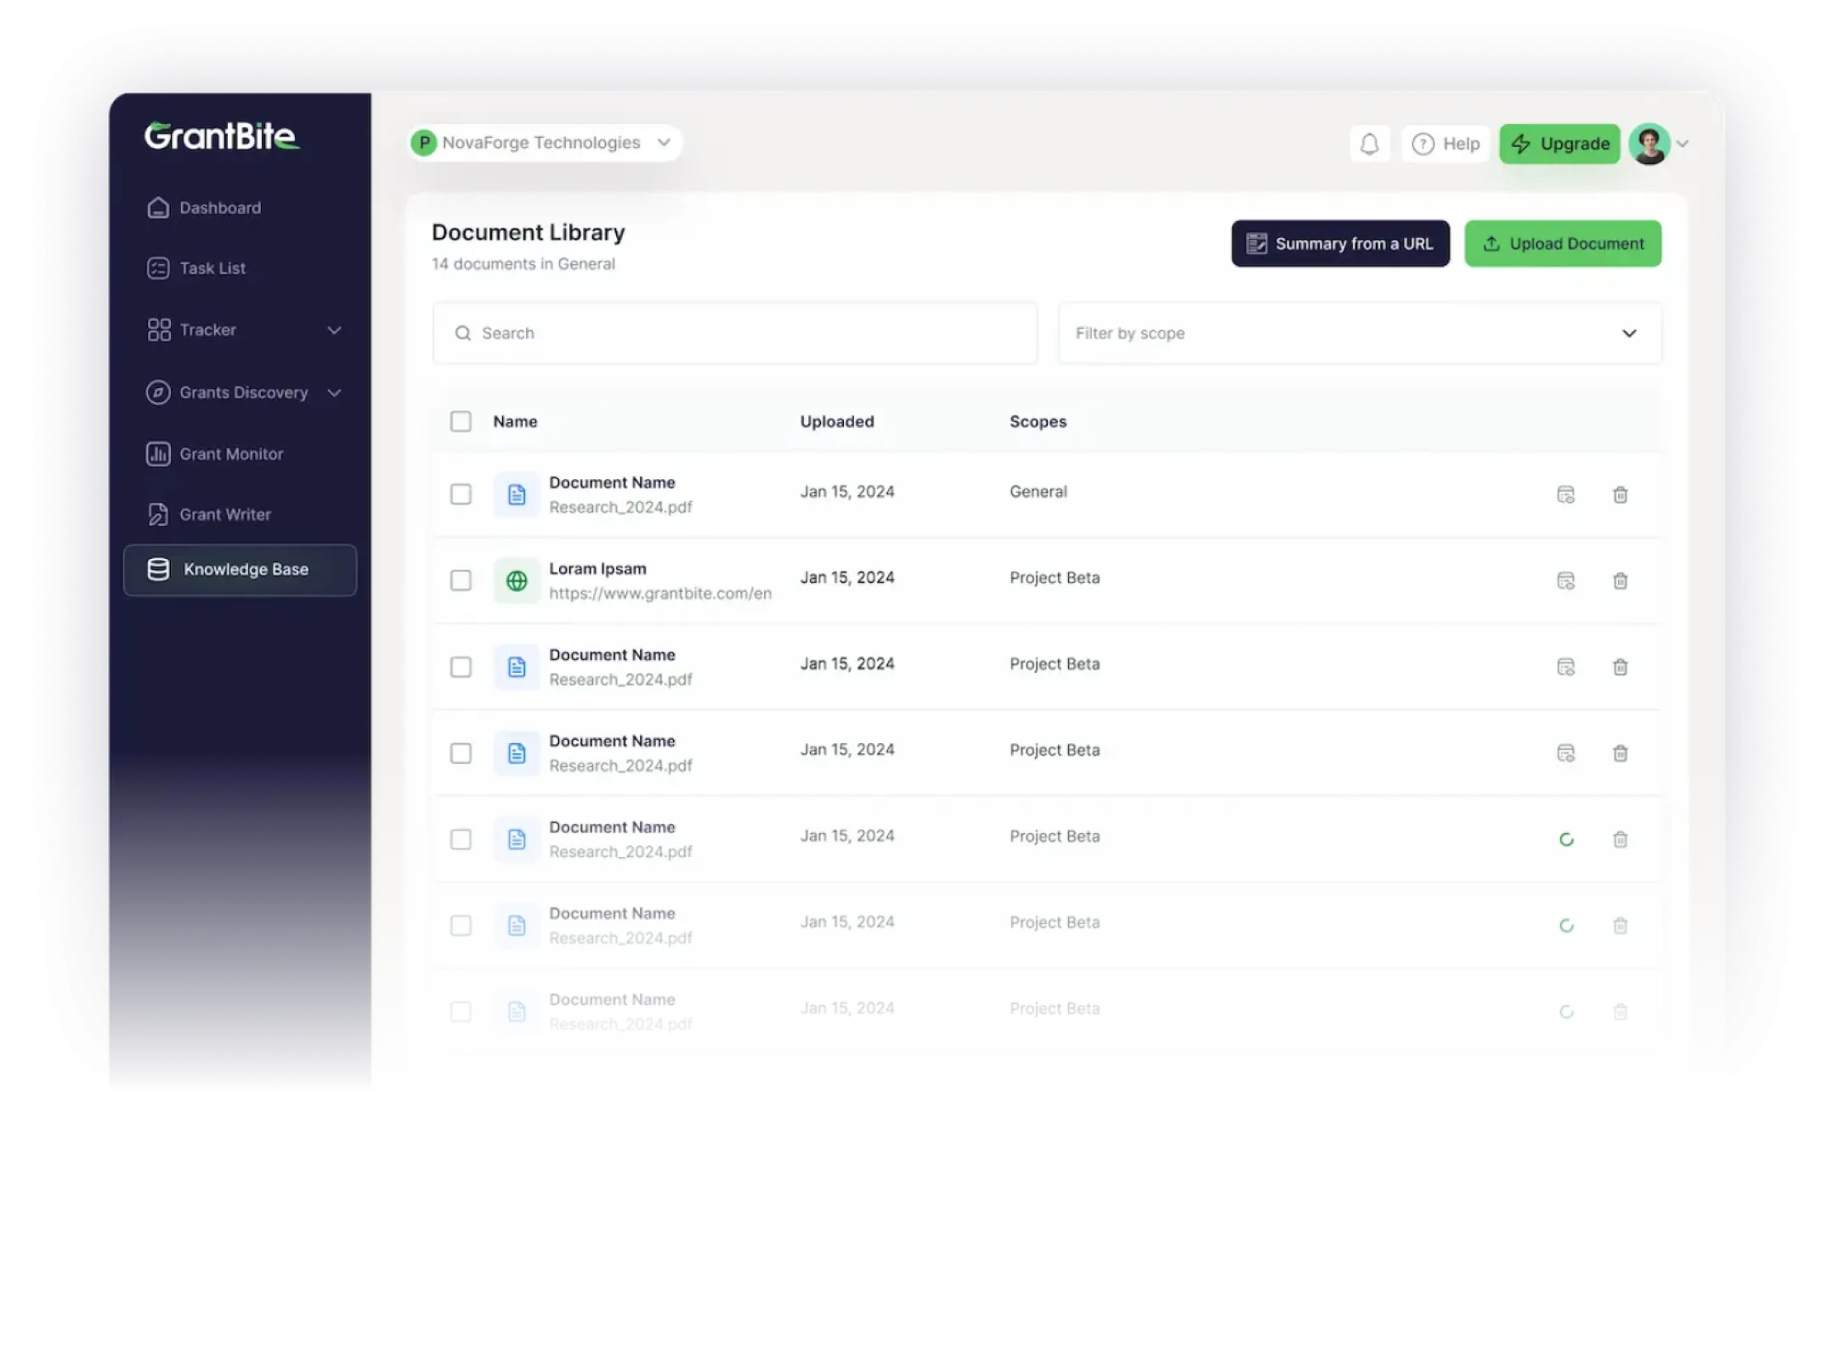Click the Upload Document button
This screenshot has height=1359, width=1822.
pos(1562,244)
